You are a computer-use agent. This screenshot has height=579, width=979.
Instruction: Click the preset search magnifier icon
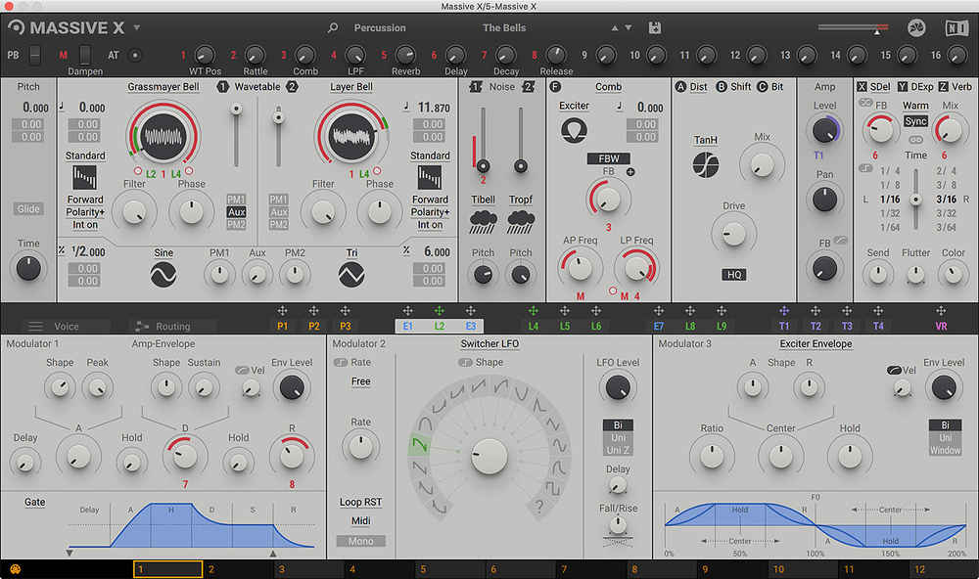coord(333,27)
